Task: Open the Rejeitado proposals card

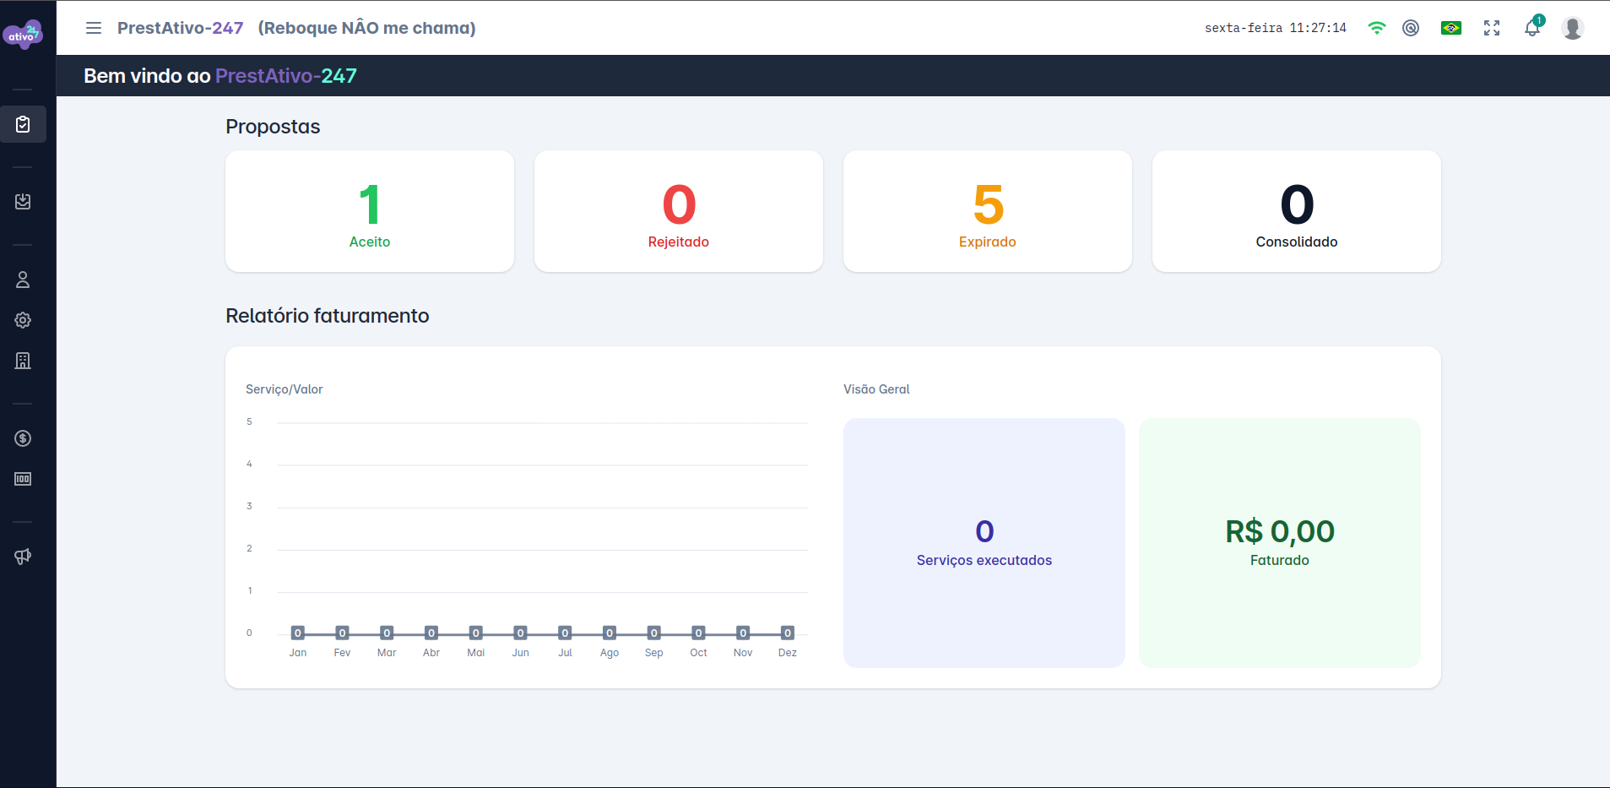Action: pyautogui.click(x=679, y=211)
